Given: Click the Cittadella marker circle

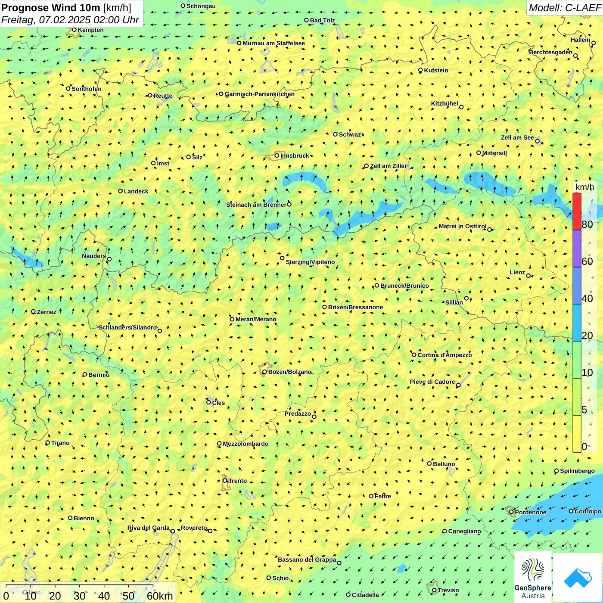Looking at the screenshot, I should click(x=348, y=595).
